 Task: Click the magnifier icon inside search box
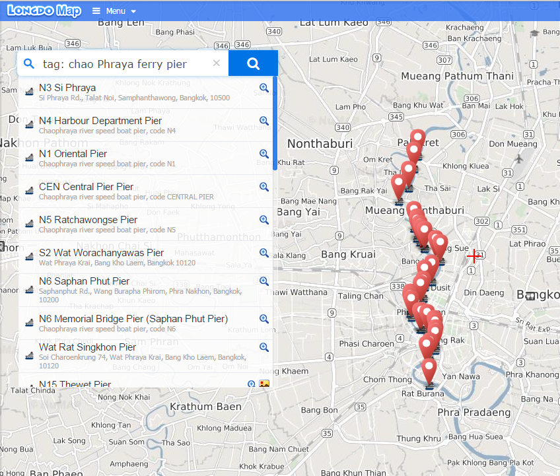coord(28,63)
